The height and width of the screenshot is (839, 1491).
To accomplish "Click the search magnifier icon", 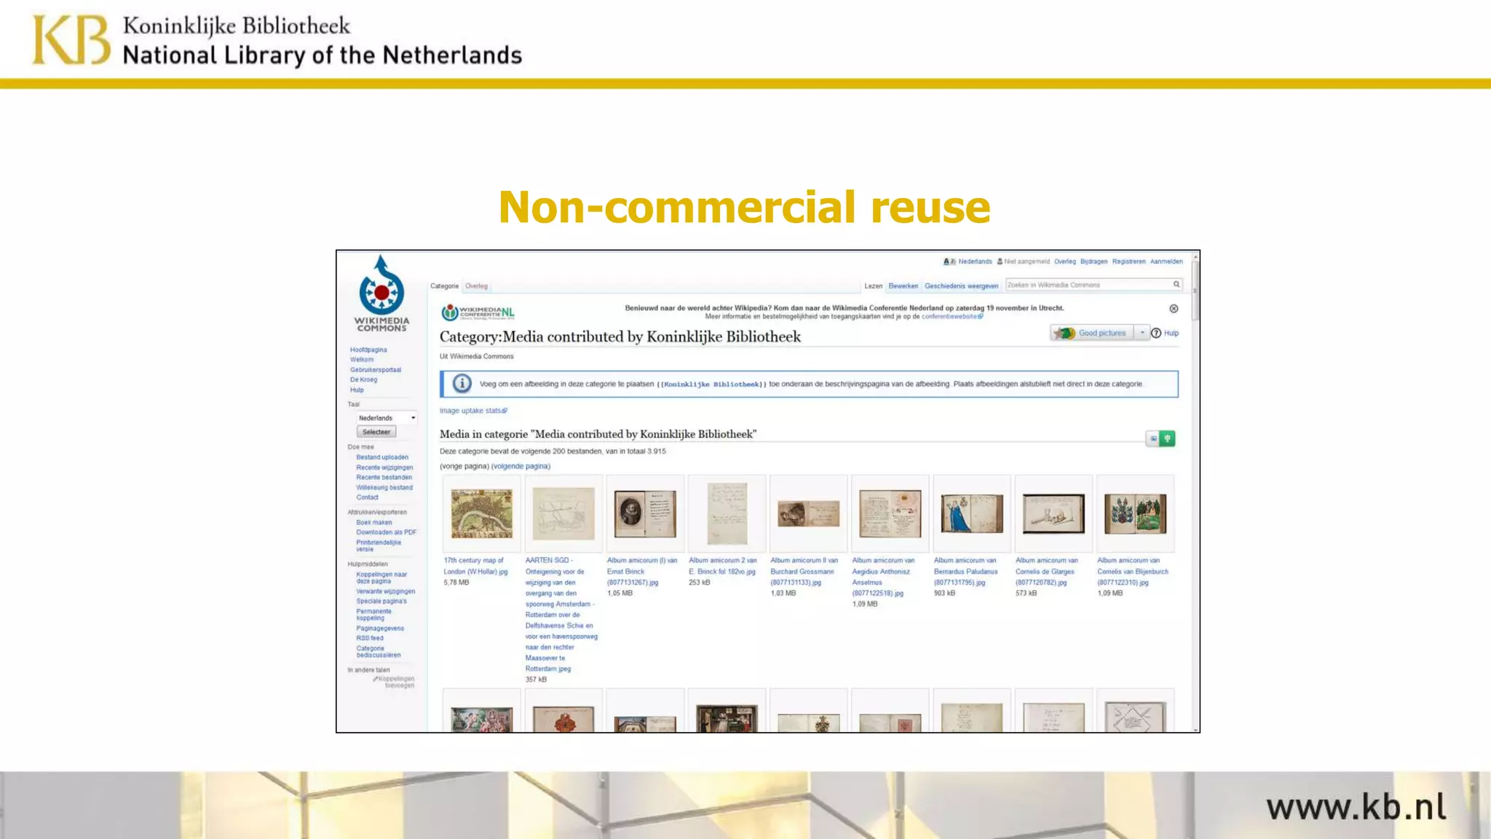I will point(1176,285).
